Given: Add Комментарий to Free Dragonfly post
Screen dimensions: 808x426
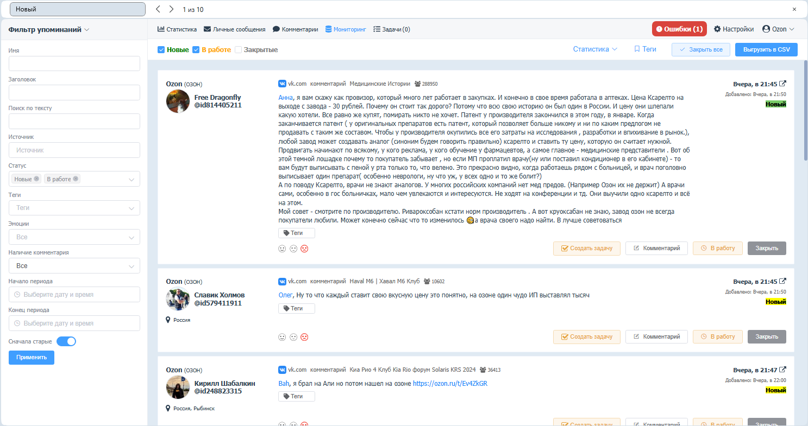Looking at the screenshot, I should (x=656, y=248).
